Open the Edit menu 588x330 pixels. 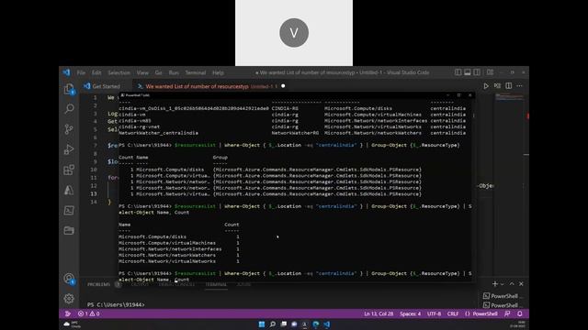click(96, 72)
